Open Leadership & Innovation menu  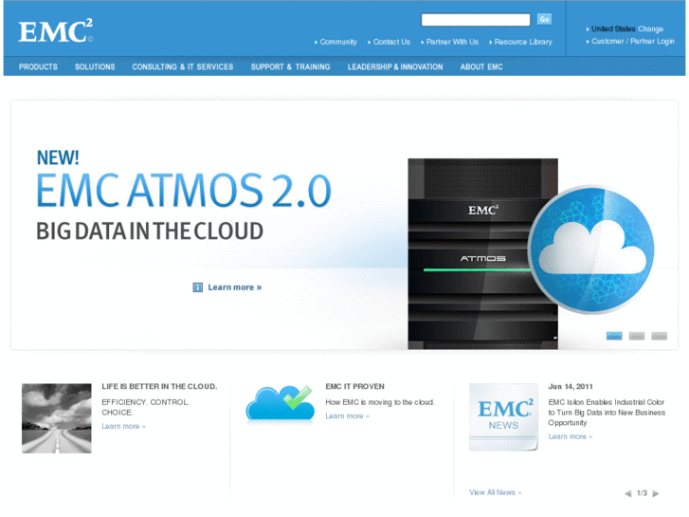395,67
